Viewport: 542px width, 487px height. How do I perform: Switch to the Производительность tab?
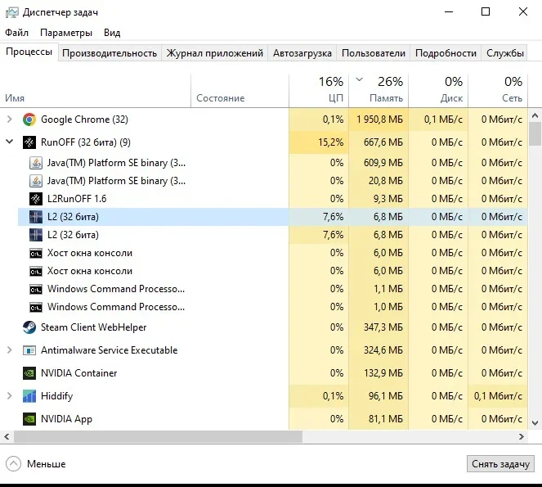pos(110,53)
